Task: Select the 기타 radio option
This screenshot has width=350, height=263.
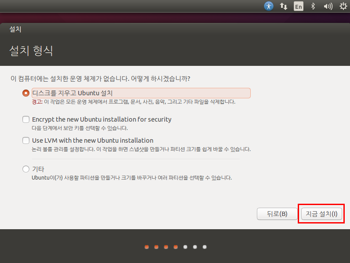Action: click(x=26, y=169)
